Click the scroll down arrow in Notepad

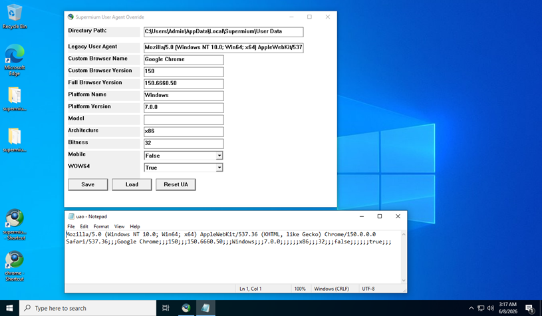404,280
